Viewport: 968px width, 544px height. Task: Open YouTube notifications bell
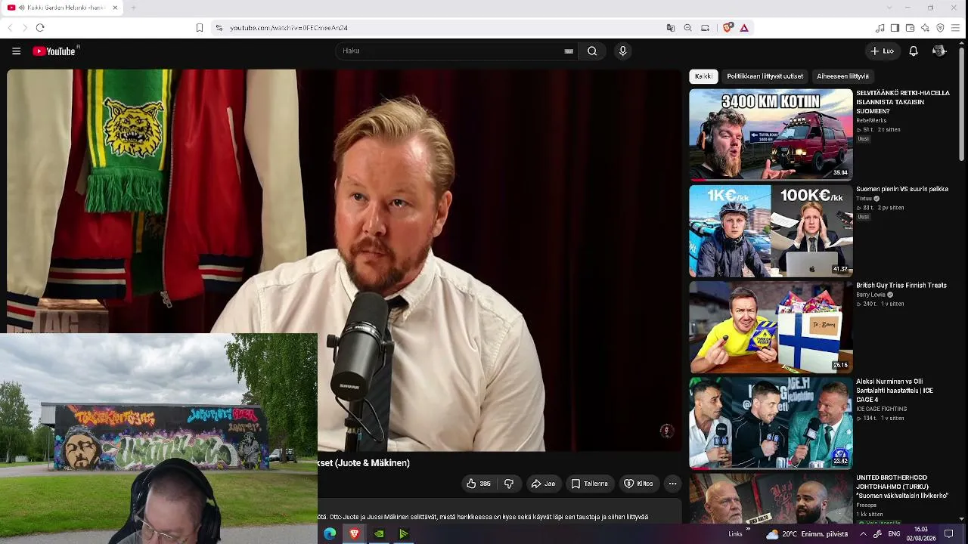(x=914, y=51)
